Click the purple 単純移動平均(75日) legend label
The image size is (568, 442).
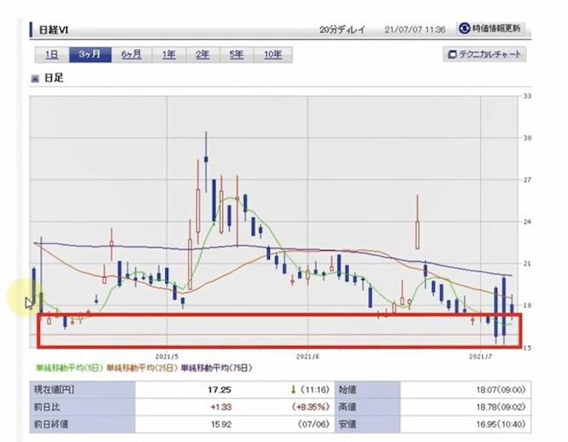pyautogui.click(x=217, y=368)
